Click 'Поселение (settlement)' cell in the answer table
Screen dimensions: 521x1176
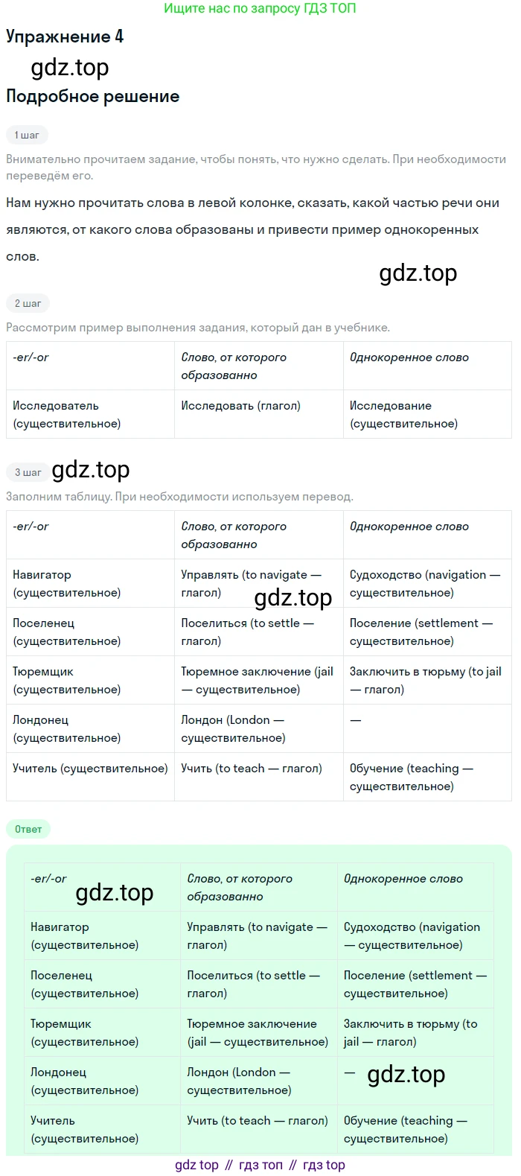[x=415, y=984]
